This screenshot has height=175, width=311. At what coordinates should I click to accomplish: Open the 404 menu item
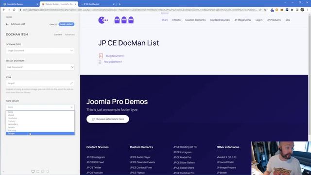click(x=288, y=20)
